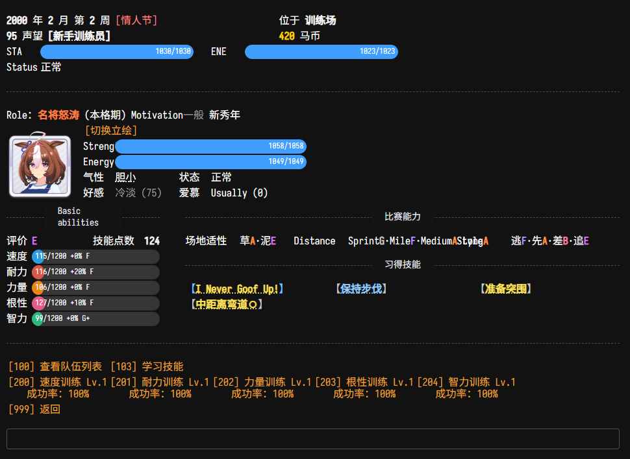This screenshot has width=630, height=459.
Task: Click the 习得技能 section header
Action: 403,265
